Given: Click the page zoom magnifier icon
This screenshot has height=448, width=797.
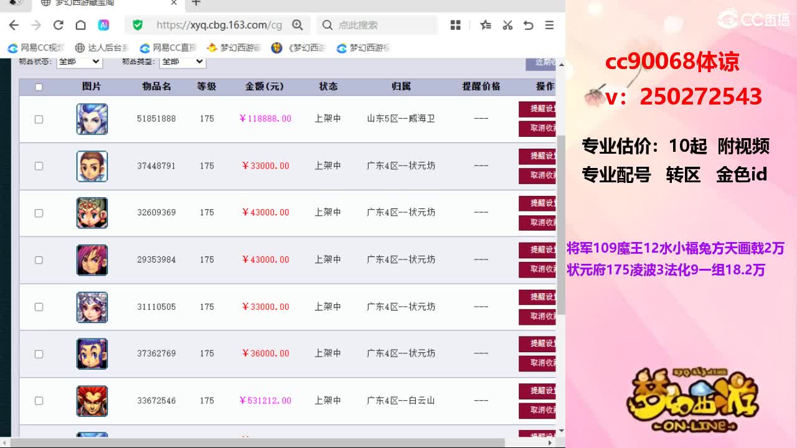Looking at the screenshot, I should point(298,25).
